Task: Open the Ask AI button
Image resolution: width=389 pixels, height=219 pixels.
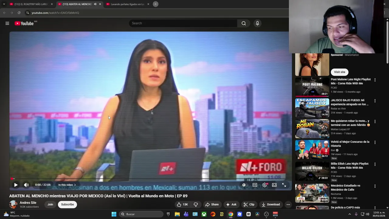Action: (231, 204)
